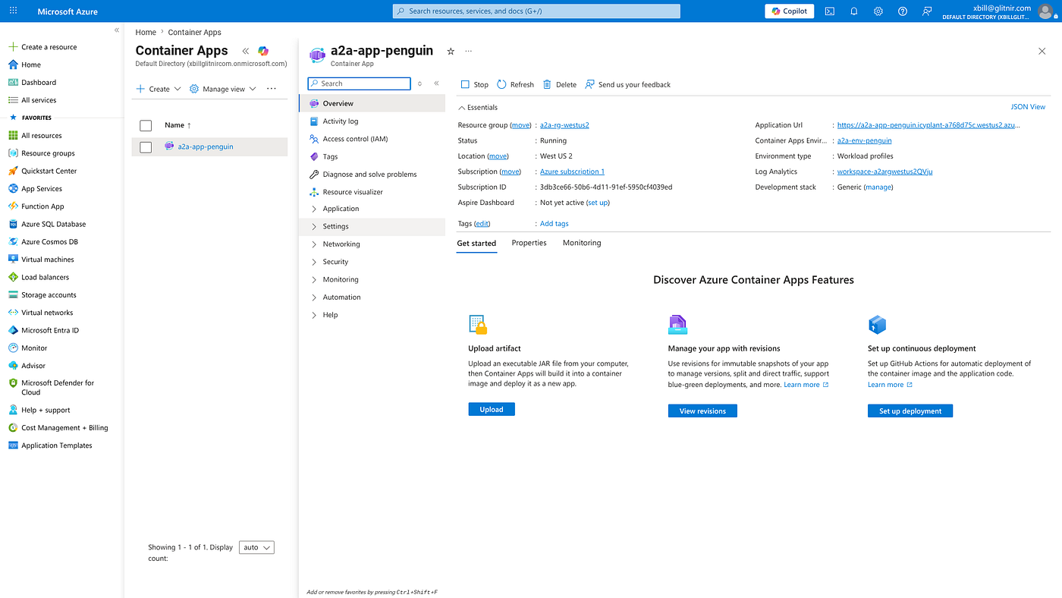This screenshot has height=598, width=1062.
Task: Open Cost Management + Billing
Action: [58, 427]
